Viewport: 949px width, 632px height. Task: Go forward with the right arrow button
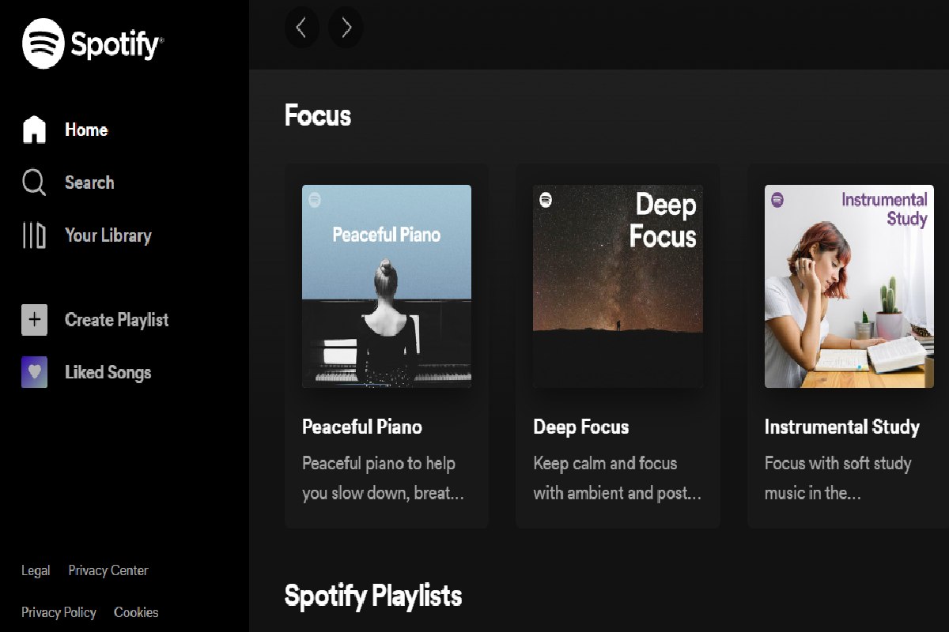pyautogui.click(x=346, y=28)
